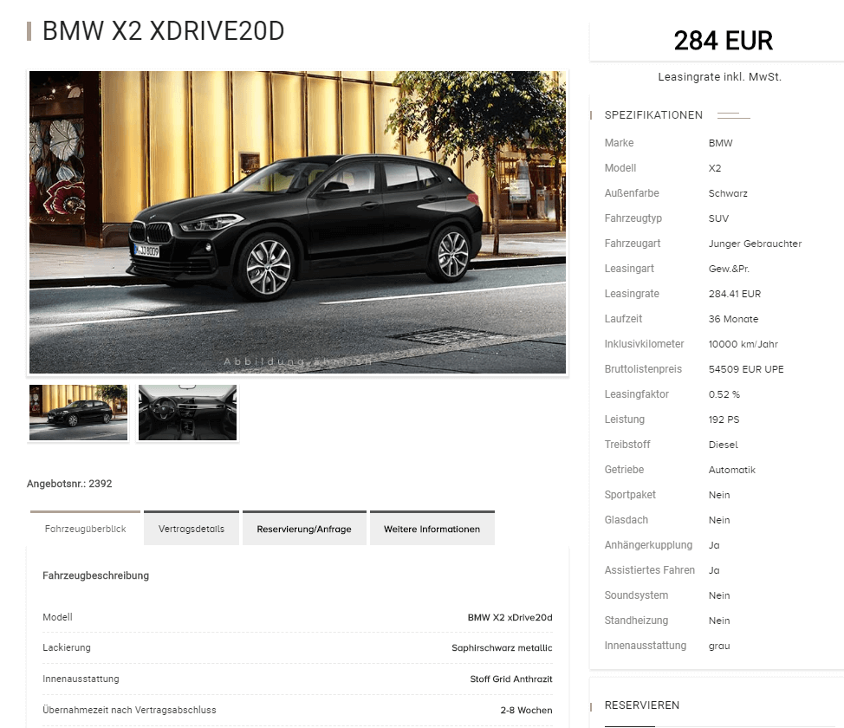
Task: Click the Leasingrate inkl. MwSt. caption
Action: pos(720,77)
